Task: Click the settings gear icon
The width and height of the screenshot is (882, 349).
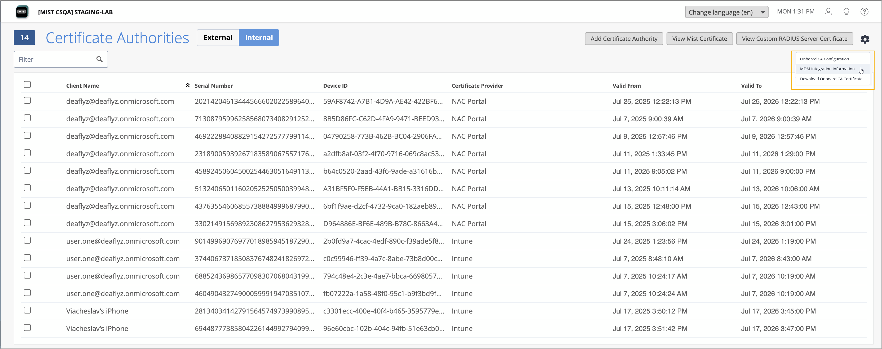Action: tap(865, 39)
